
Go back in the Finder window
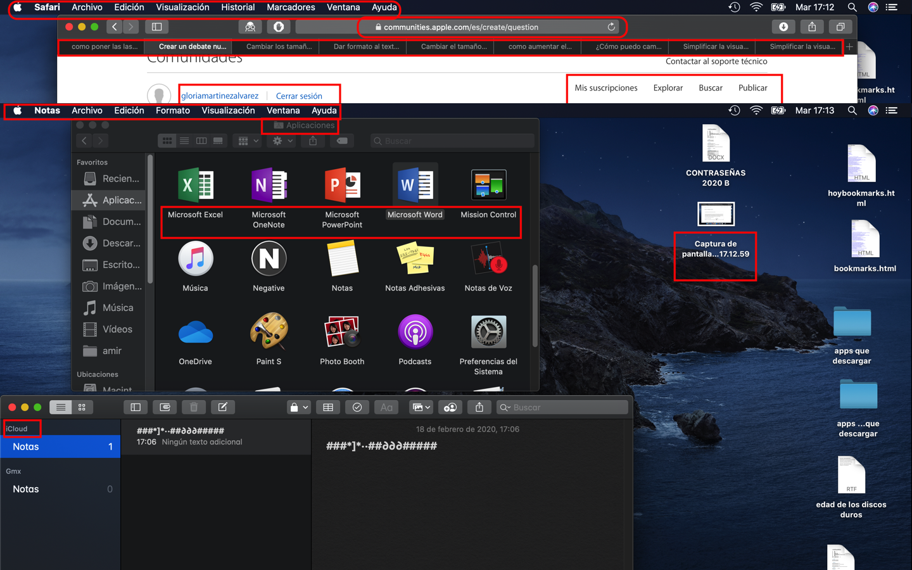coord(84,141)
